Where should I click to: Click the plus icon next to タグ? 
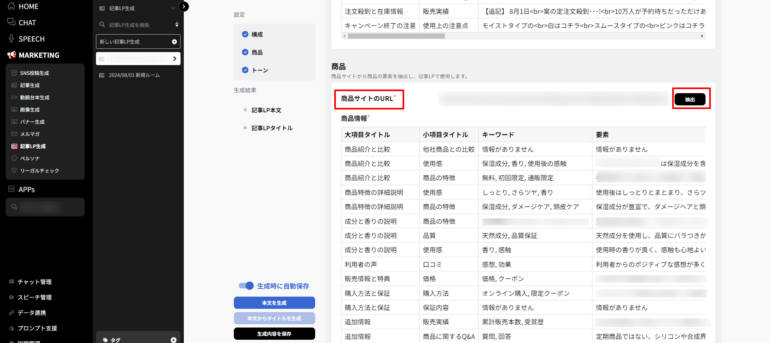tap(174, 340)
